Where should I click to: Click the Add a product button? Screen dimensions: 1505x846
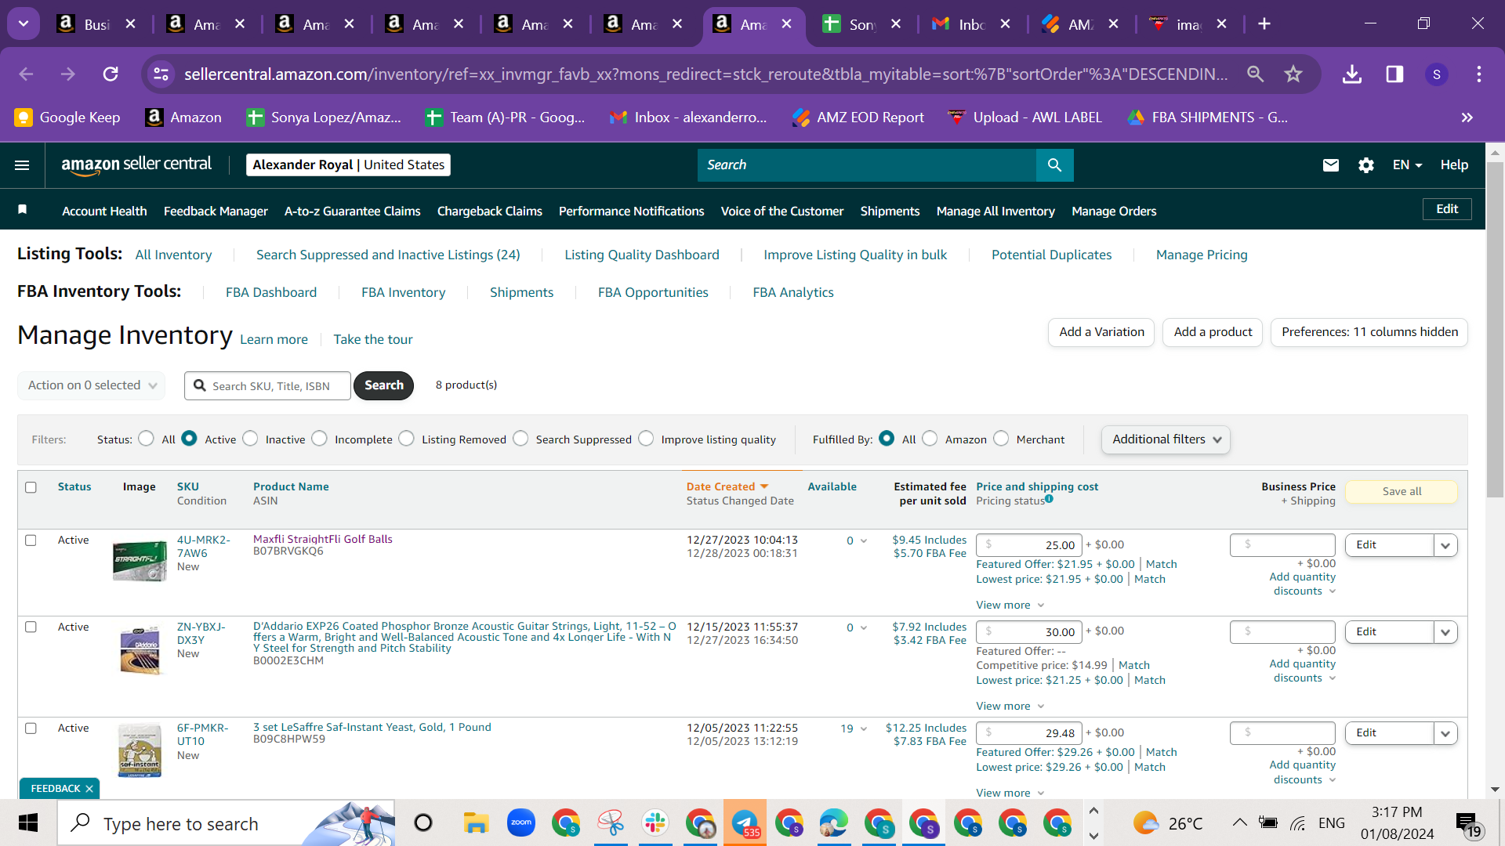point(1213,332)
